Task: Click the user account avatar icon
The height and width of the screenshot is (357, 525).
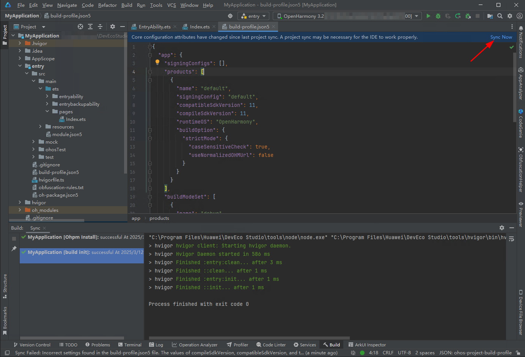Action: pos(520,16)
